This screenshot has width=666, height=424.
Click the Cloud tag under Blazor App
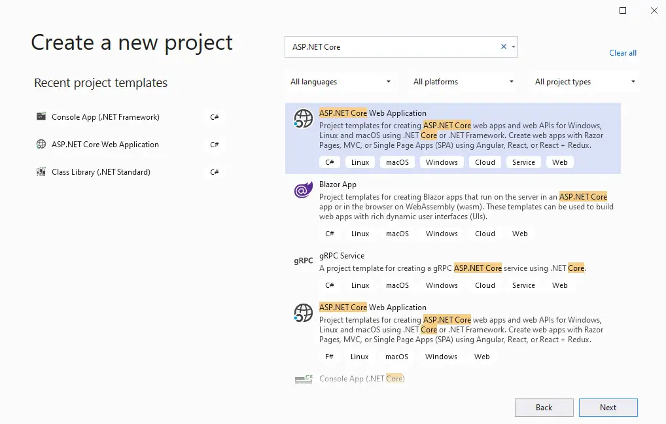[x=485, y=234]
